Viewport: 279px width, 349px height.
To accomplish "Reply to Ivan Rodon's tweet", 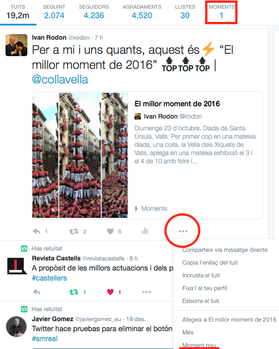I will click(x=37, y=231).
